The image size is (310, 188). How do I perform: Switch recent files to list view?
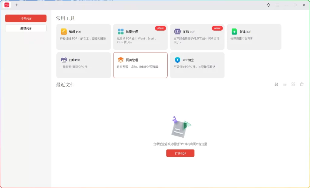[285, 84]
